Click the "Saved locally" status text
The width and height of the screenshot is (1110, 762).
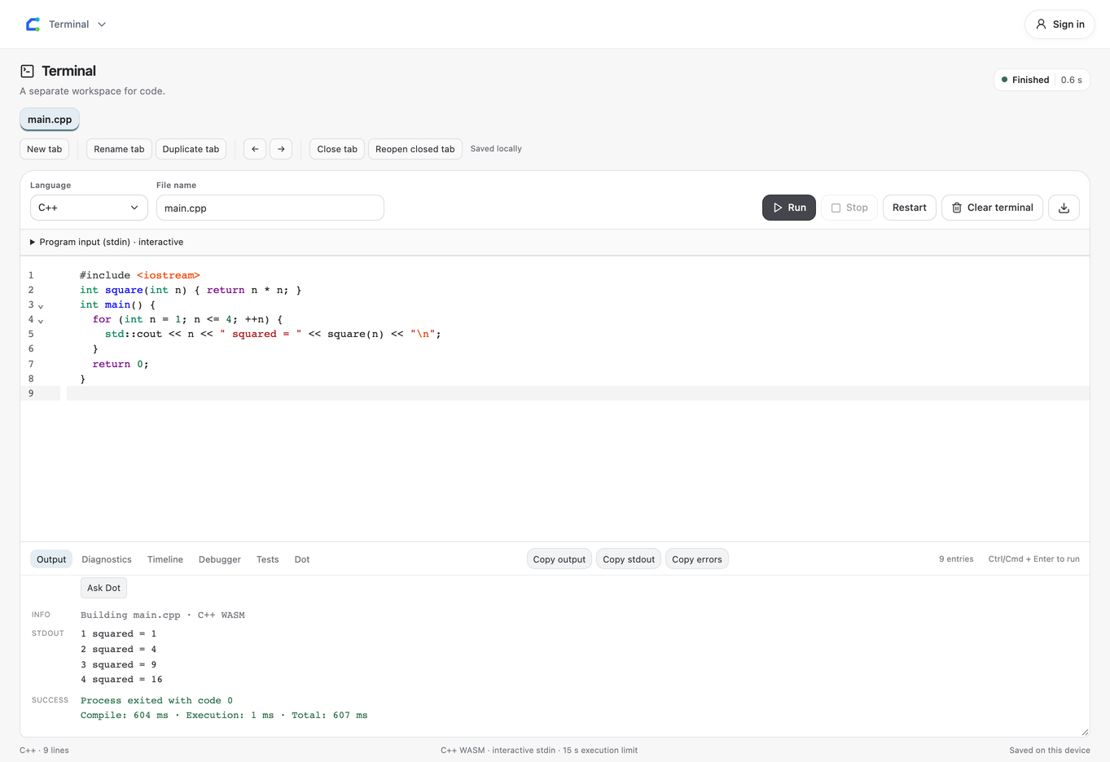(x=496, y=149)
